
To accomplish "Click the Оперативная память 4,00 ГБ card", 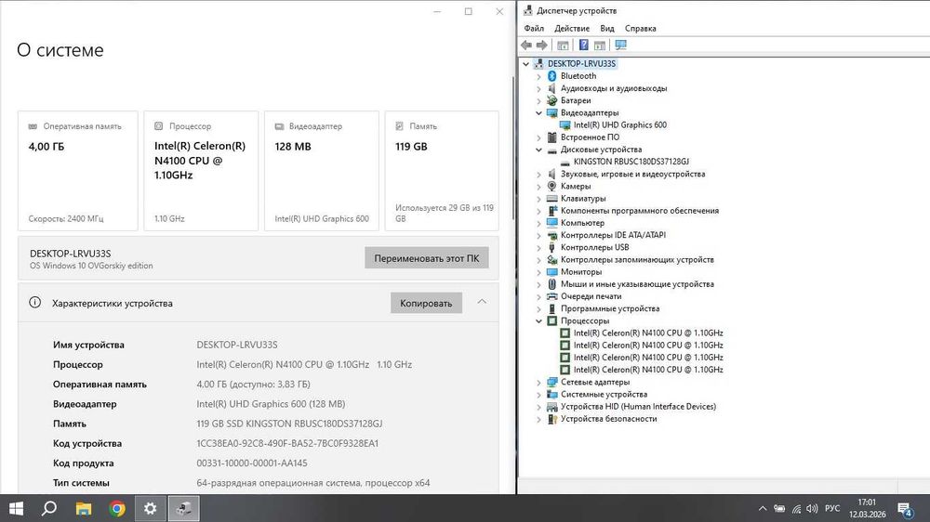I will point(78,171).
